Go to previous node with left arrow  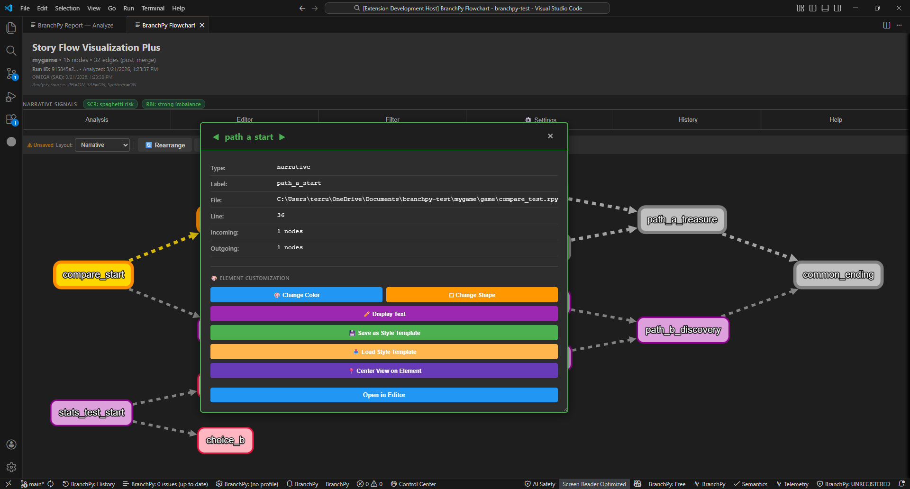point(216,137)
